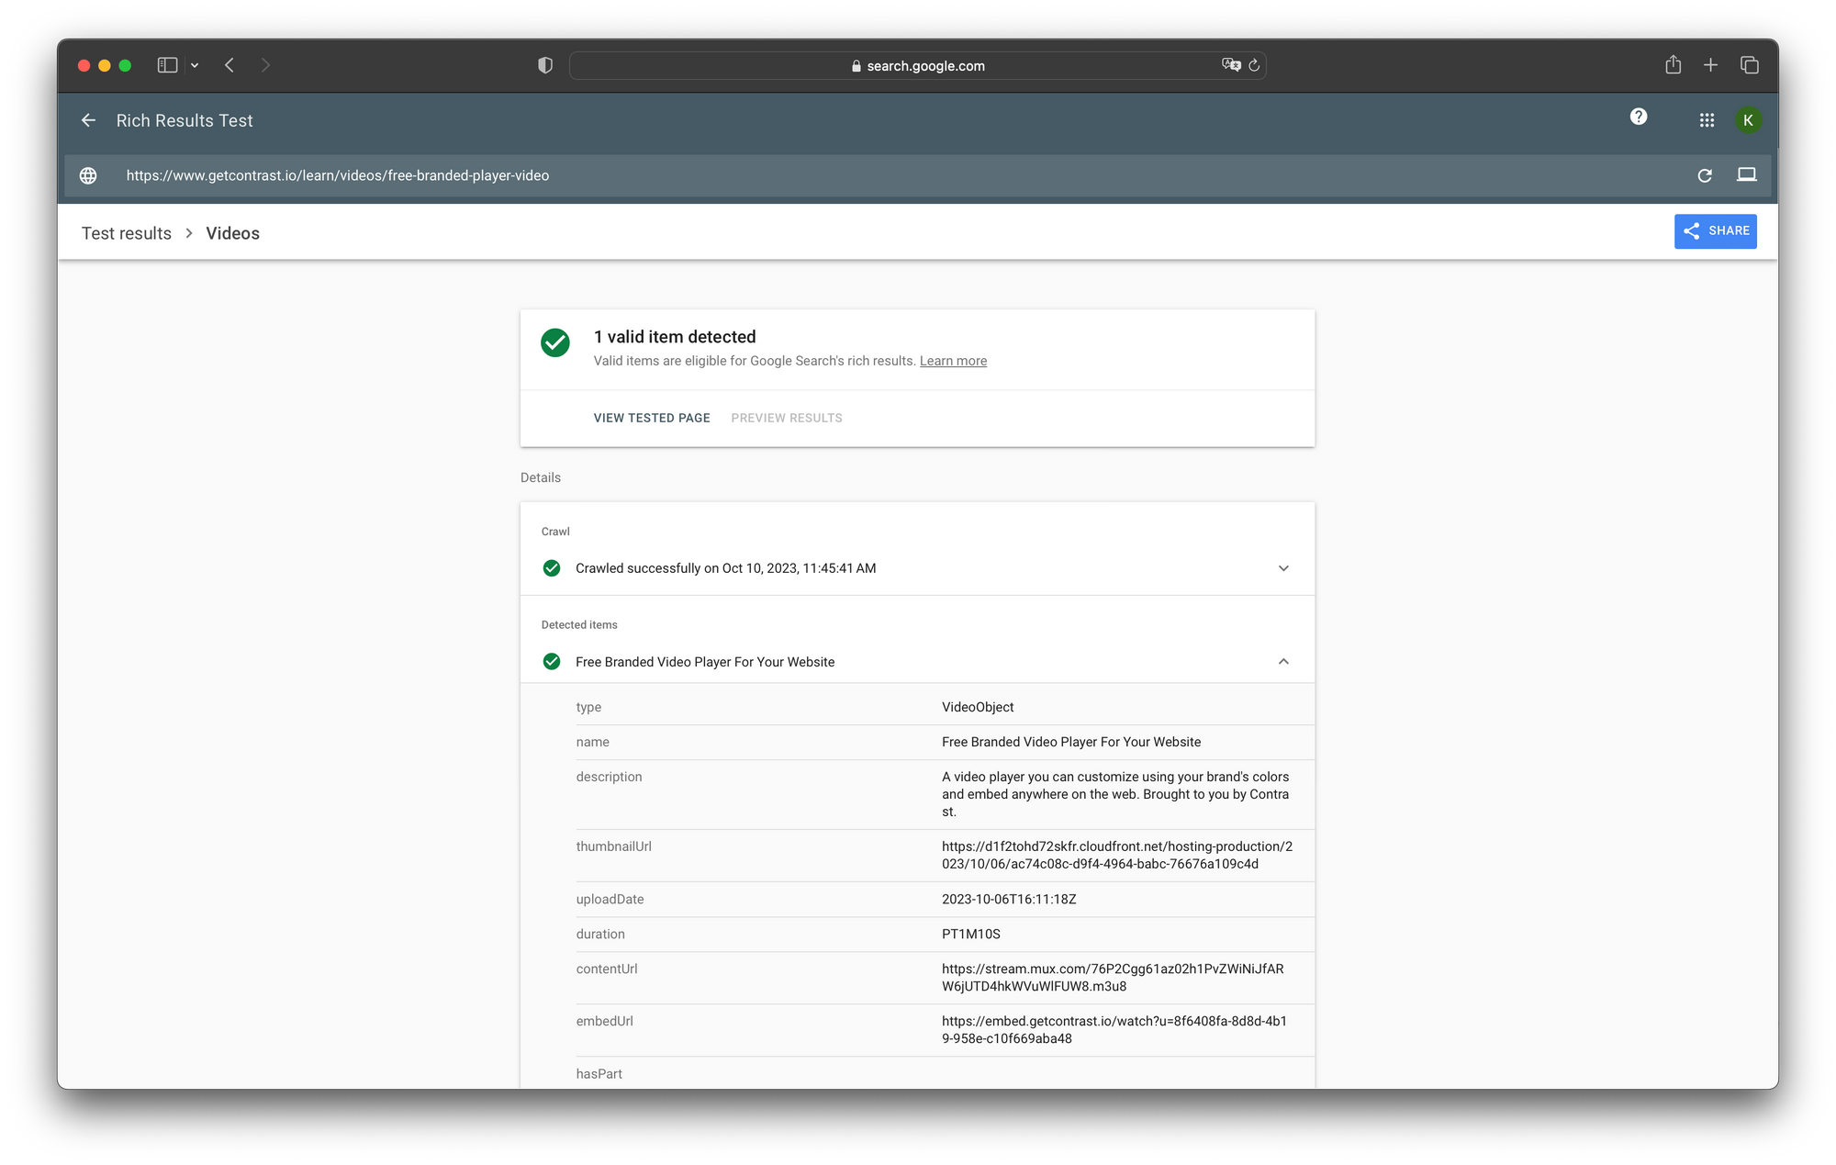Viewport: 1836px width, 1165px height.
Task: Go back using the Rich Results Test arrow
Action: click(x=88, y=120)
